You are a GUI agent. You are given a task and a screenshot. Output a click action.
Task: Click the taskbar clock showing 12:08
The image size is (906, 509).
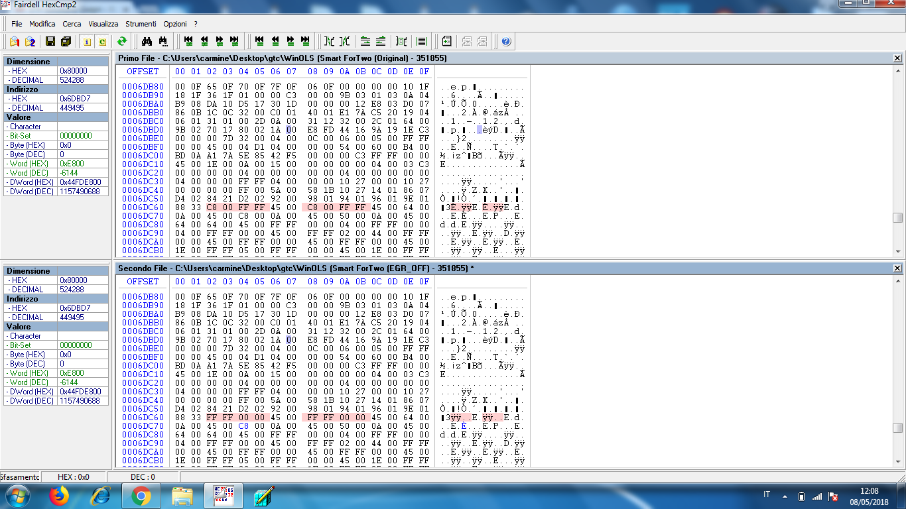pos(868,496)
